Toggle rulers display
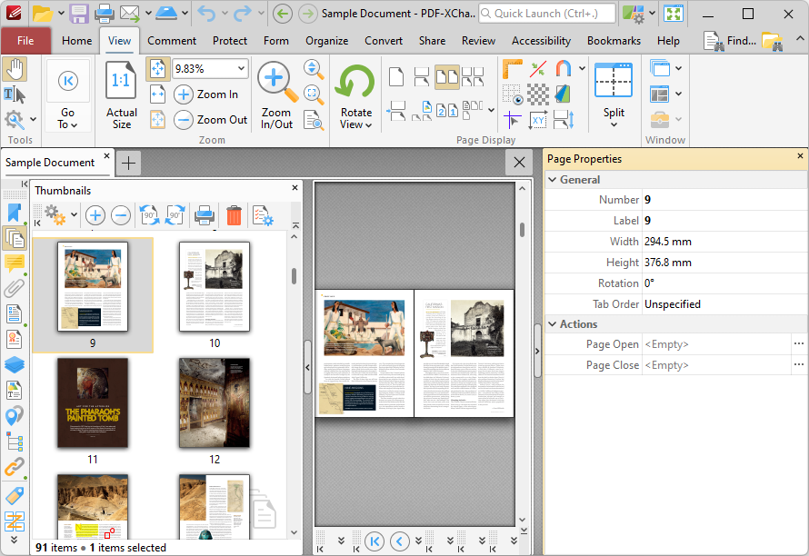809x556 pixels. pos(512,69)
